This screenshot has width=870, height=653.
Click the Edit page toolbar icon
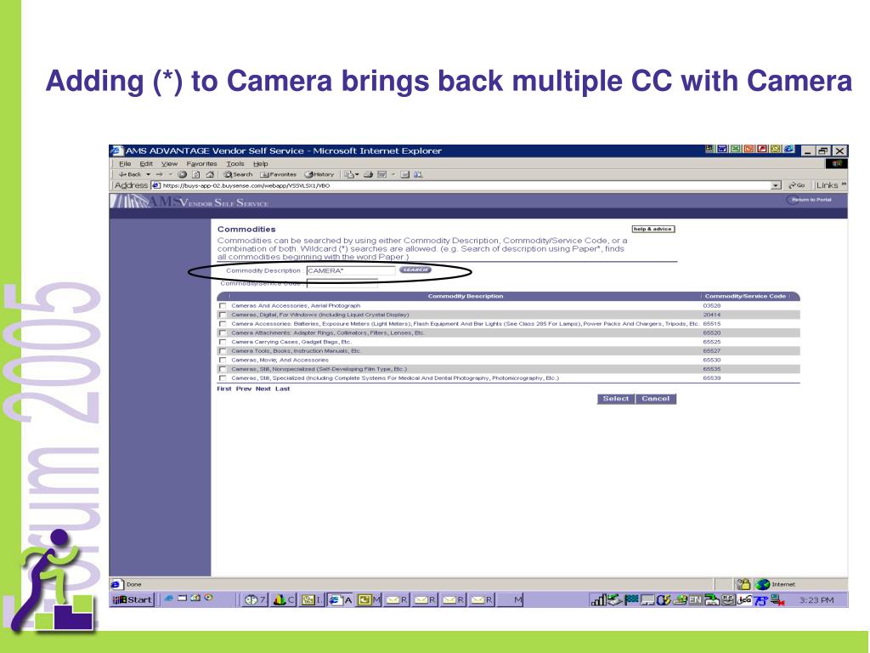tap(381, 174)
